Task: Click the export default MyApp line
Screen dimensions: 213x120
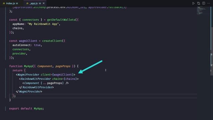Action: point(27,109)
